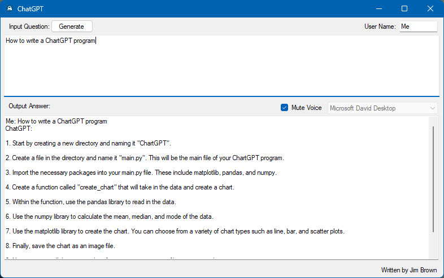Click the 'Output Answer:' label

click(x=29, y=106)
